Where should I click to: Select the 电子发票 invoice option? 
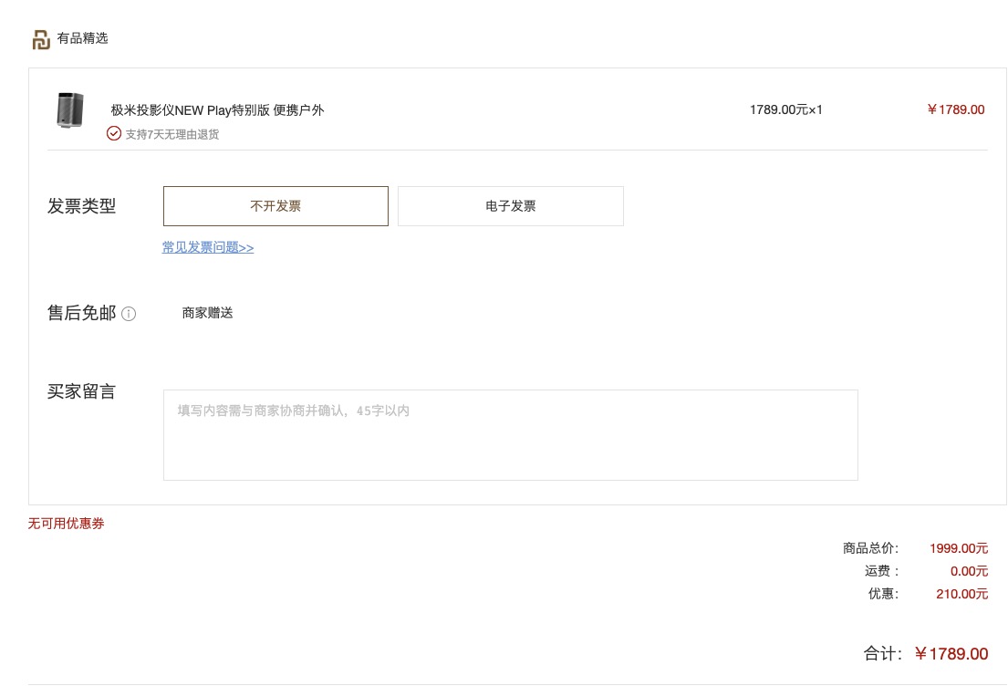tap(511, 206)
